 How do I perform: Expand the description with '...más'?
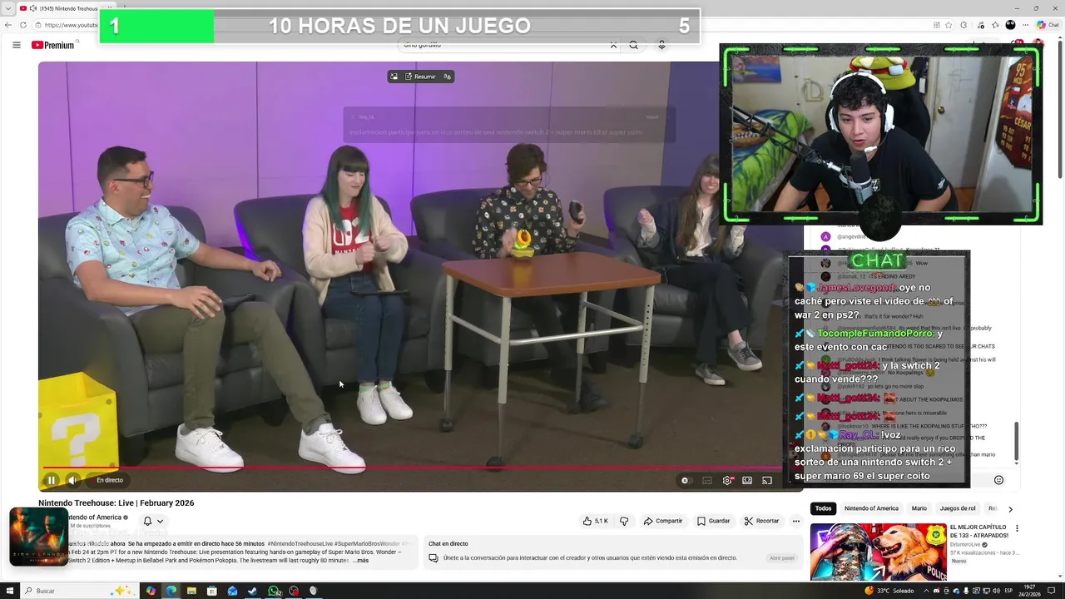point(361,561)
